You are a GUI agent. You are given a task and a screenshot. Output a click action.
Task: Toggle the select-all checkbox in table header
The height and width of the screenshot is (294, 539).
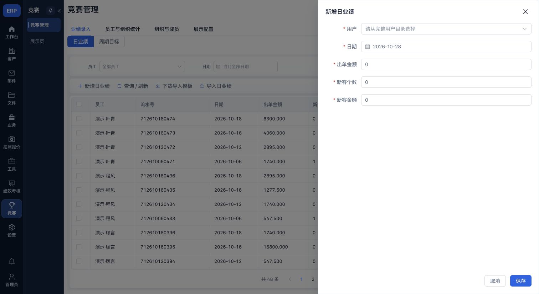click(x=79, y=105)
